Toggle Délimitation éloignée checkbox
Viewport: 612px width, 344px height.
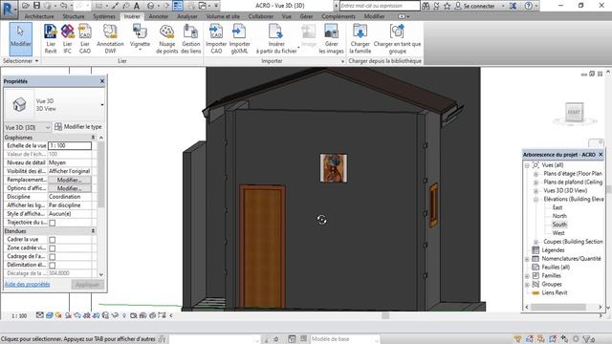[x=53, y=266]
